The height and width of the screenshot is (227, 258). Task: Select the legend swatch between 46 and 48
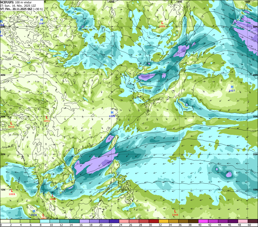pyautogui.click(x=233, y=221)
